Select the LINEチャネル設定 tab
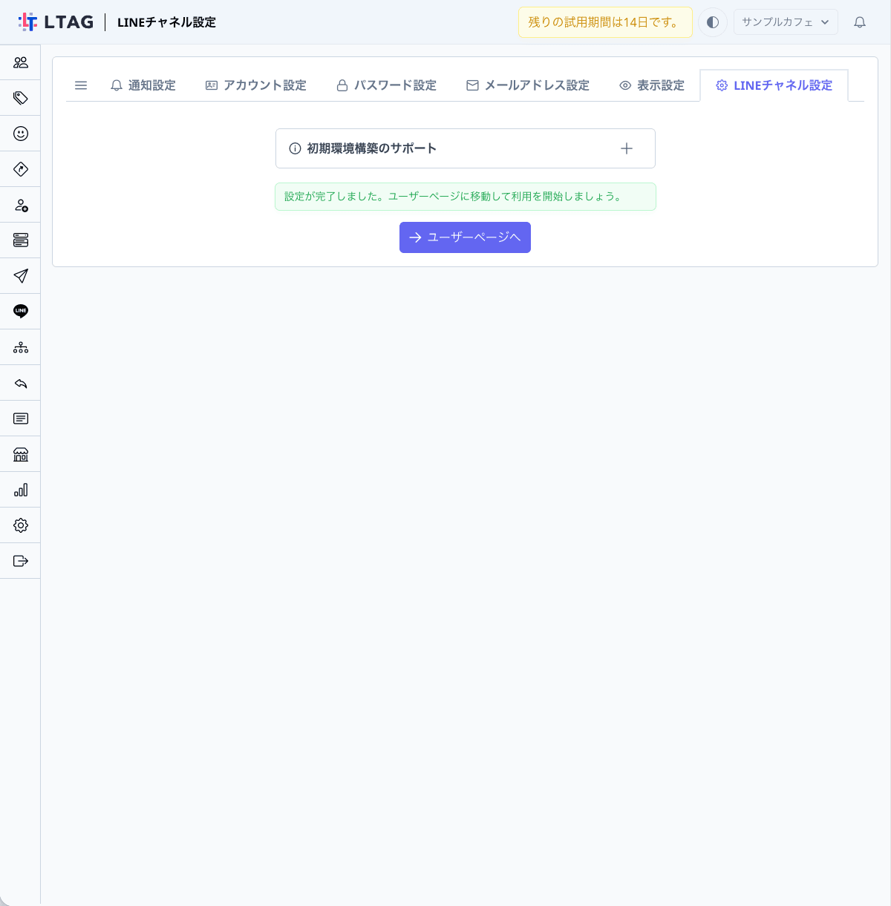 [774, 85]
